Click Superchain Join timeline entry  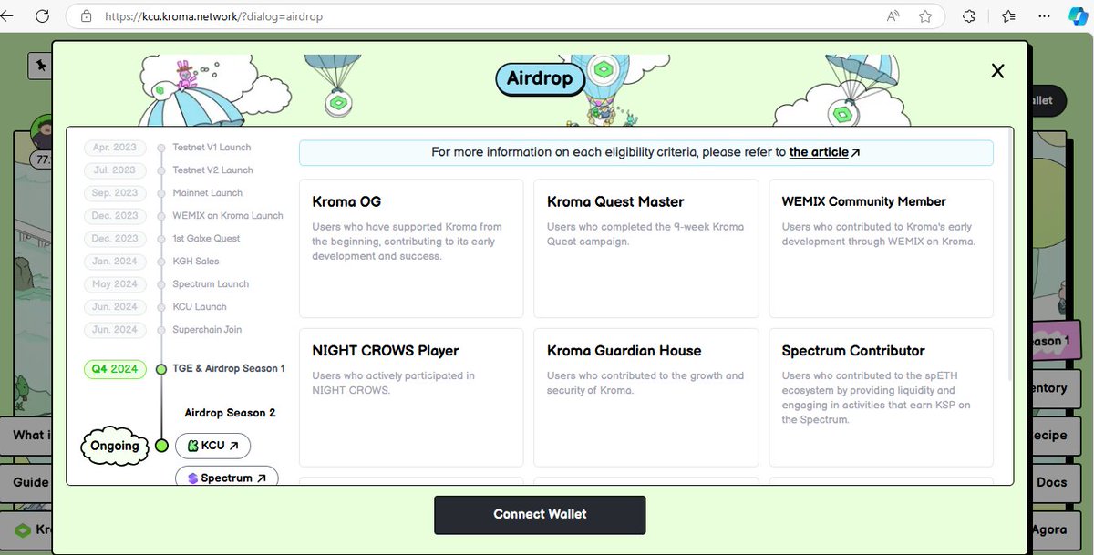[x=207, y=330]
